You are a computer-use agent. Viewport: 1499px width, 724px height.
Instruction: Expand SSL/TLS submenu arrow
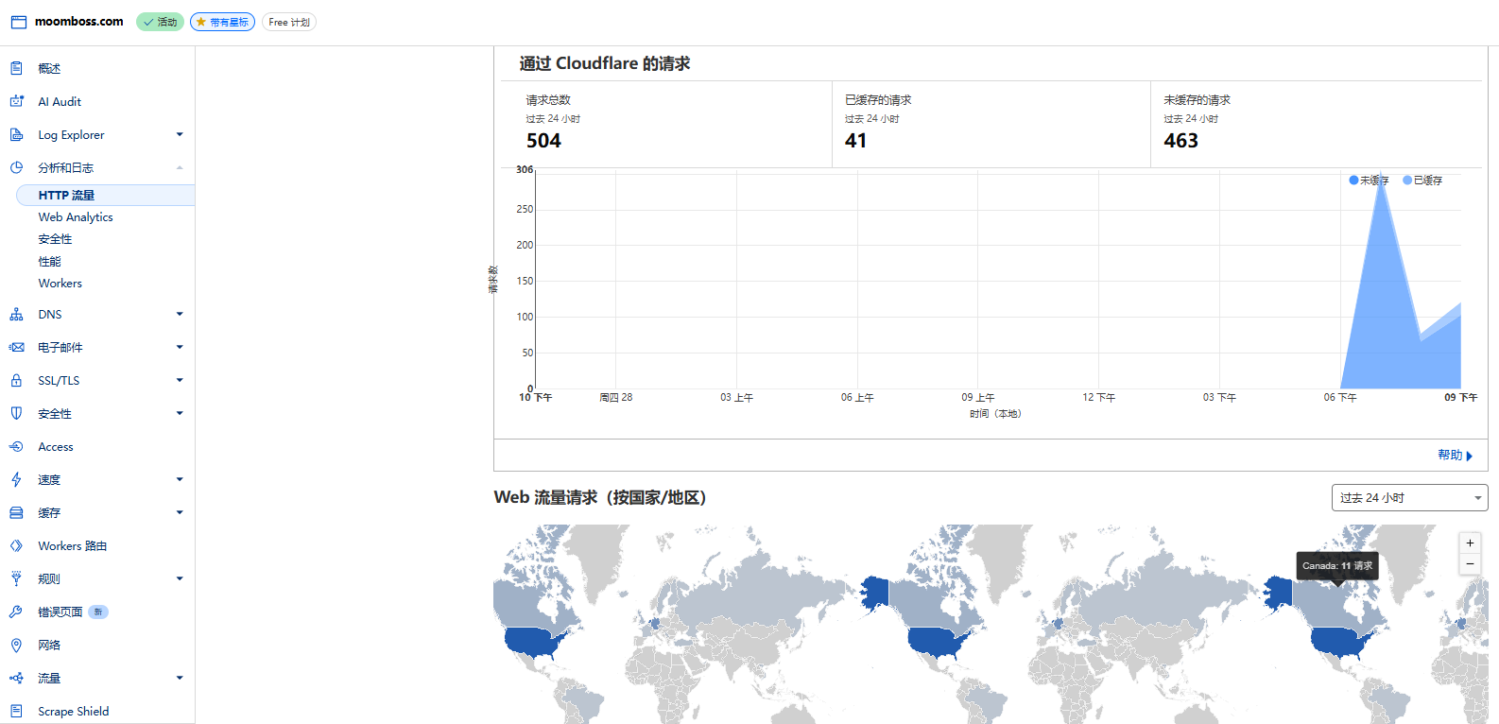tap(180, 380)
